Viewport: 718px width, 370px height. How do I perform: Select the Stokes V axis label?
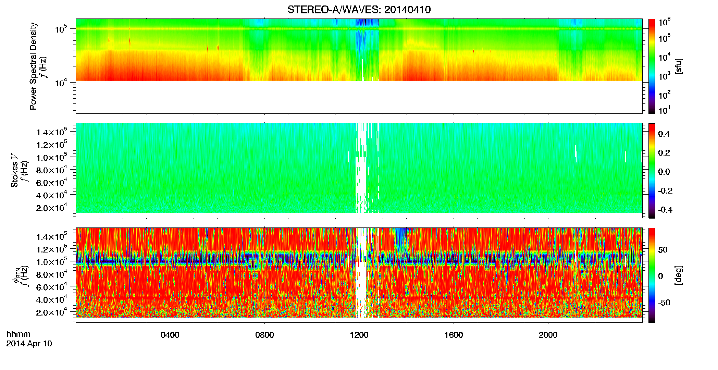point(14,170)
